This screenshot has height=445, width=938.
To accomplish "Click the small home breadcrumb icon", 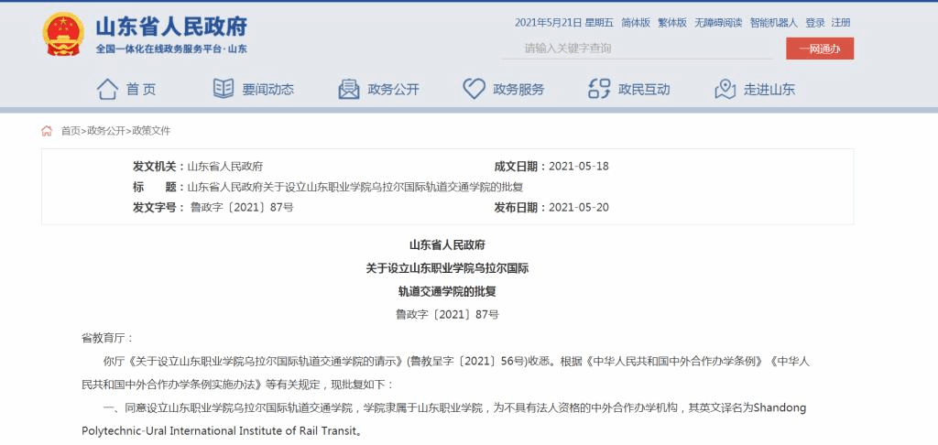I will [x=47, y=131].
